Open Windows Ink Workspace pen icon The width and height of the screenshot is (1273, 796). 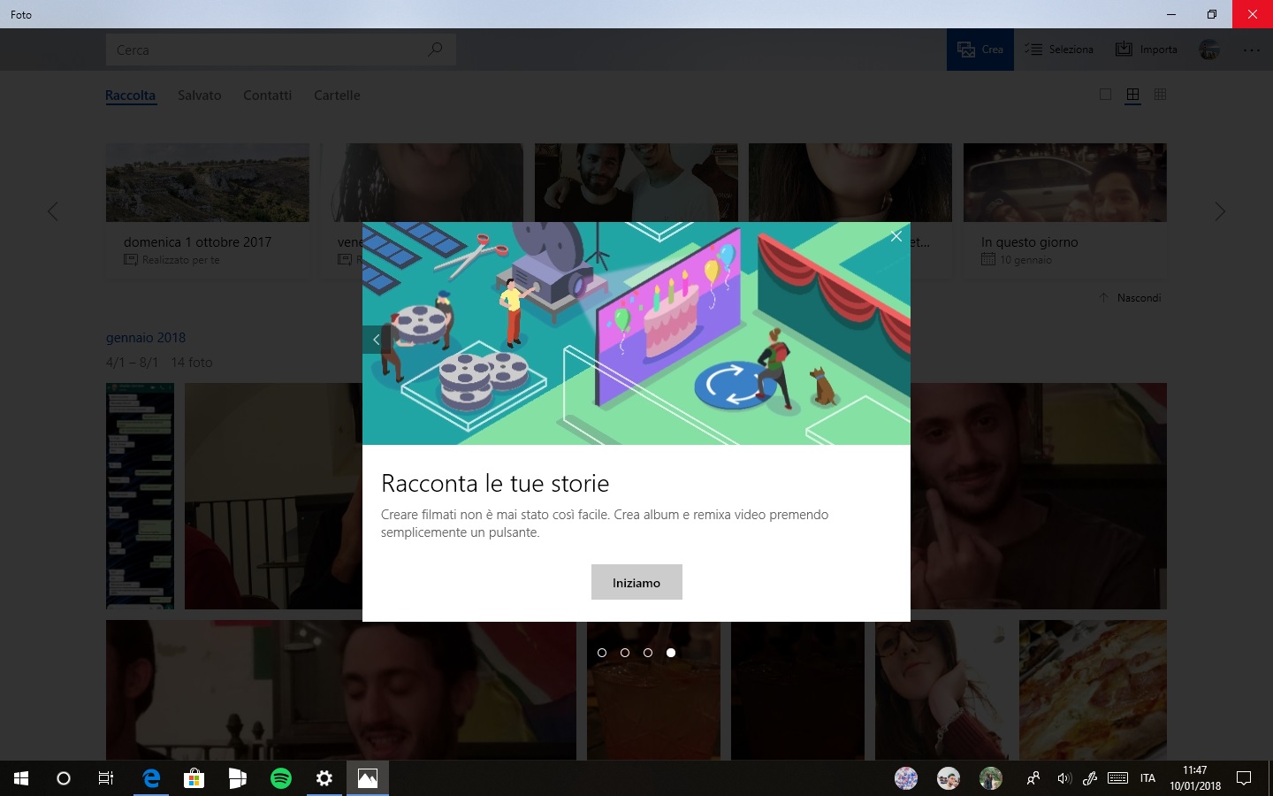[x=1090, y=778]
